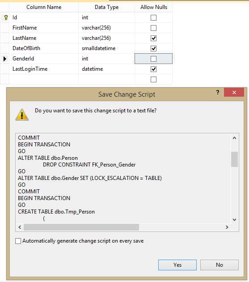Enable automatically generate change script on every save

[18, 241]
